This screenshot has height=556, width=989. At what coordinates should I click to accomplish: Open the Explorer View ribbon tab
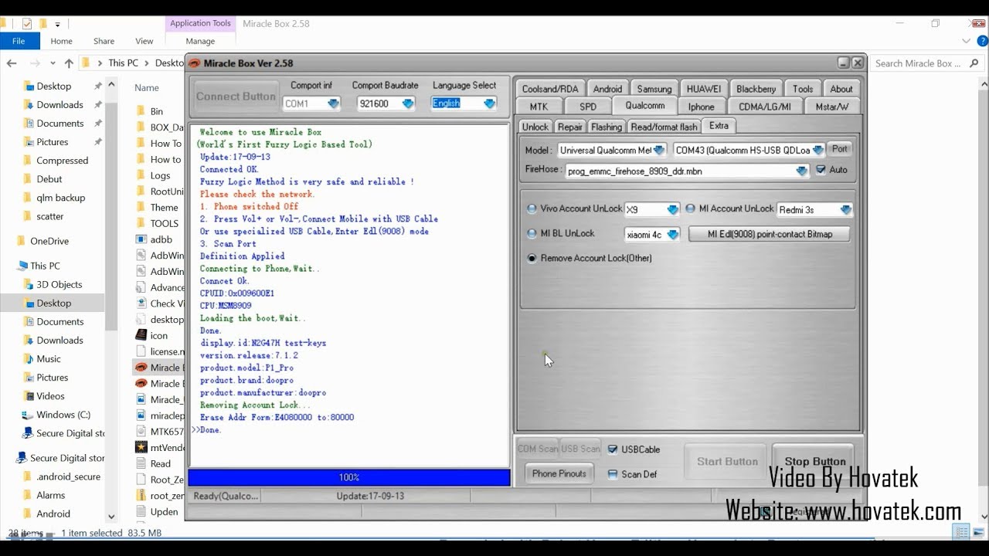tap(144, 41)
